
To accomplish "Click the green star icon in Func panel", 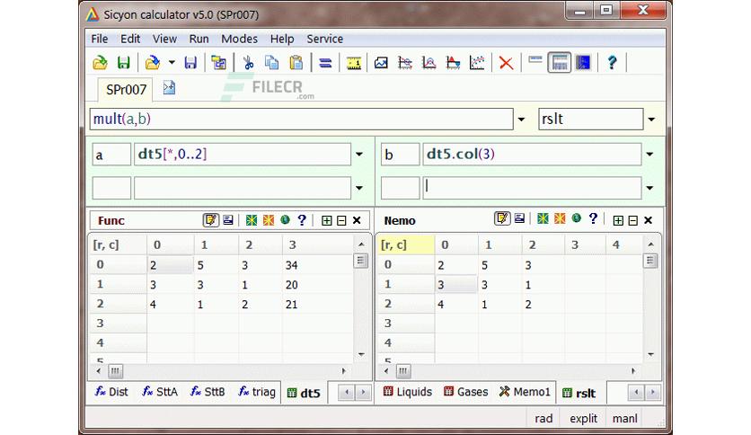I will [x=251, y=220].
